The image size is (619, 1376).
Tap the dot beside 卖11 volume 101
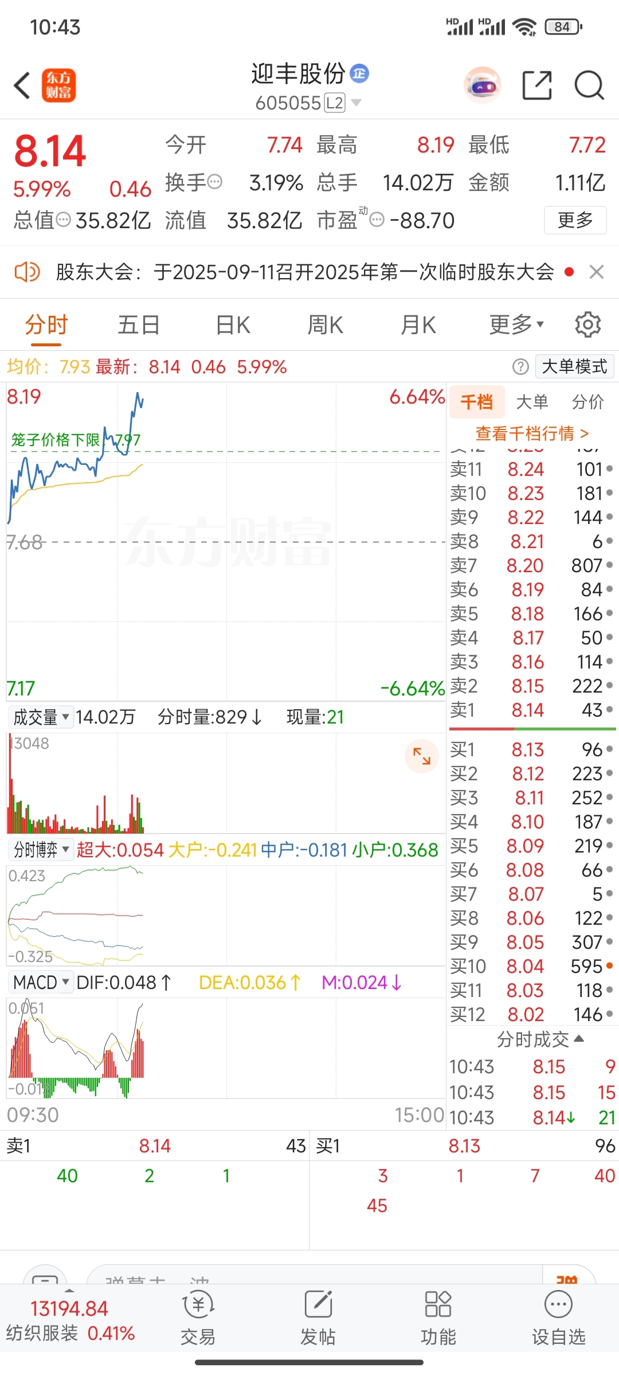click(610, 469)
